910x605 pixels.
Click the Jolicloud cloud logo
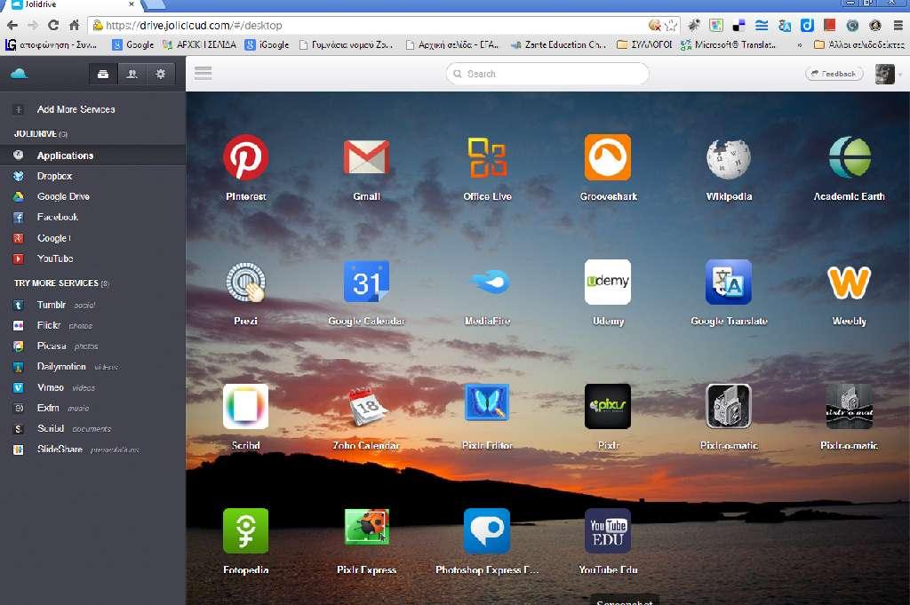click(20, 74)
